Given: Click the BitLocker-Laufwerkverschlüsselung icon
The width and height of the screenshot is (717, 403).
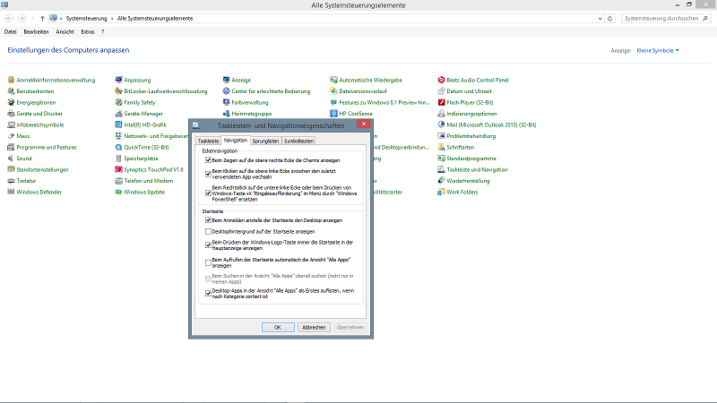Looking at the screenshot, I should (118, 90).
